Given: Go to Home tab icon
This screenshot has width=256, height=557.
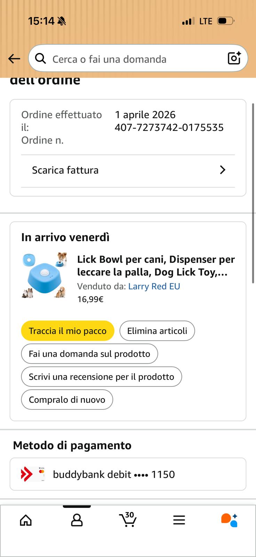Looking at the screenshot, I should pyautogui.click(x=26, y=520).
